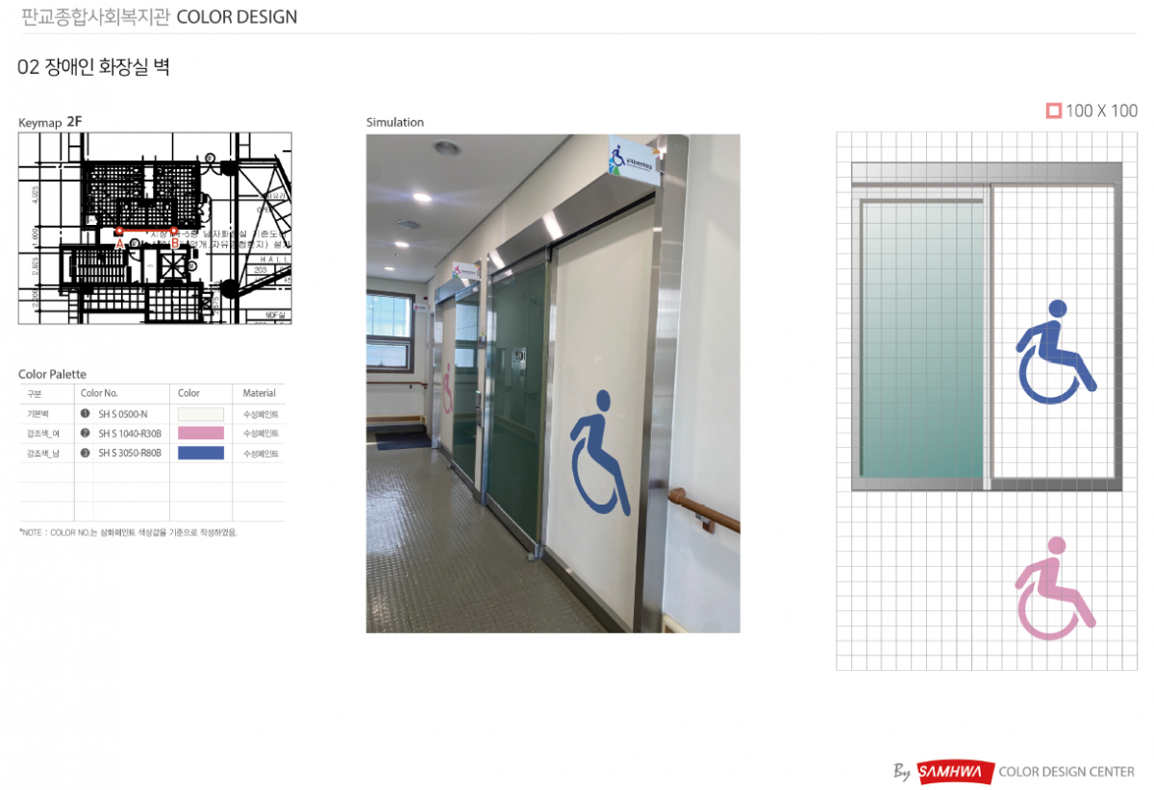The image size is (1154, 790).
Task: Click the blue wheelchair symbol in simulation photo
Action: pos(600,451)
